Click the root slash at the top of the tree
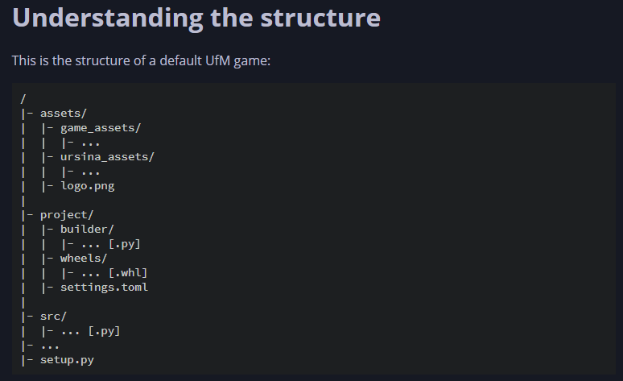Screen dimensions: 623x381 click(x=23, y=98)
